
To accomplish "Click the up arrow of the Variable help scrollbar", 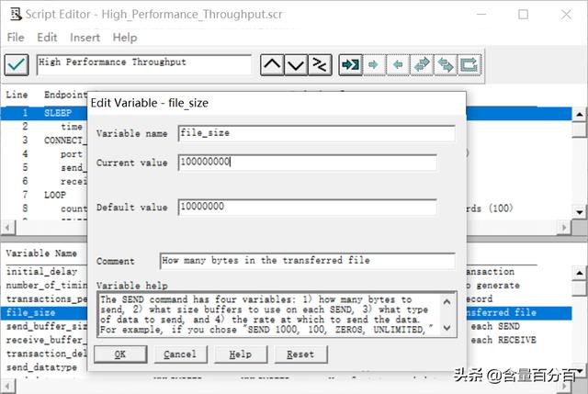I will click(x=447, y=302).
